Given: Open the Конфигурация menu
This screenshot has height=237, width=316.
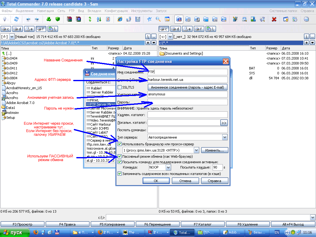Looking at the screenshot, I should tap(116, 11).
